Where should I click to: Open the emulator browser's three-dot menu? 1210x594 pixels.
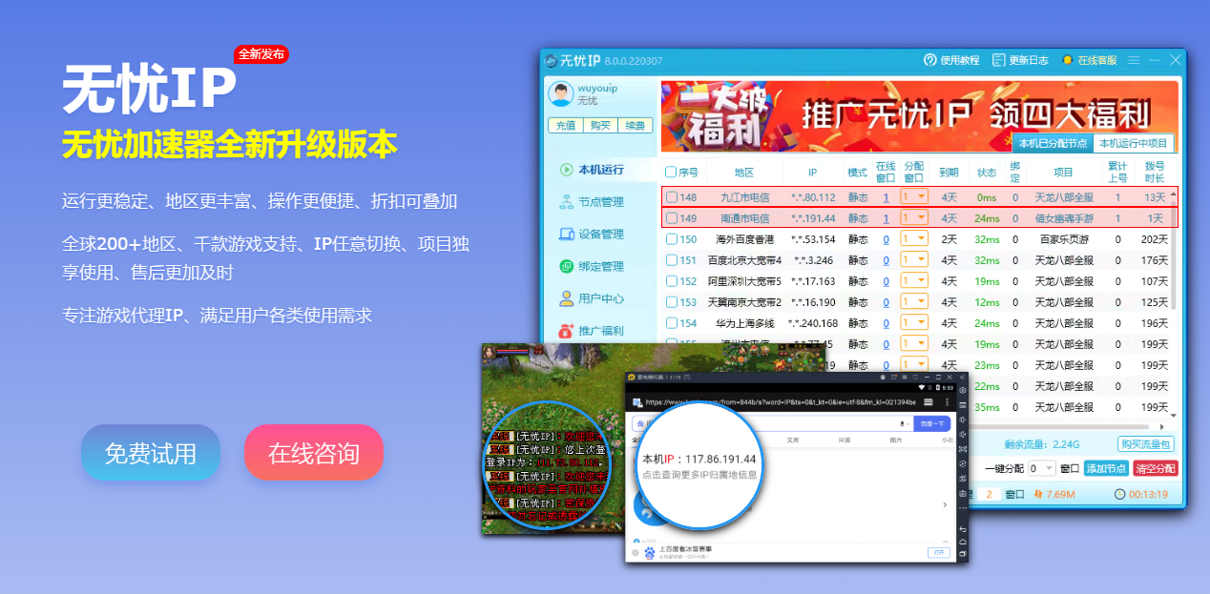[x=945, y=402]
